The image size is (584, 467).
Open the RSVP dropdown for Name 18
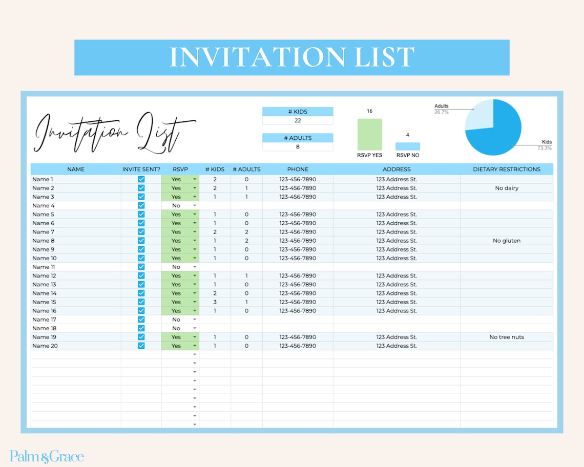tap(195, 328)
